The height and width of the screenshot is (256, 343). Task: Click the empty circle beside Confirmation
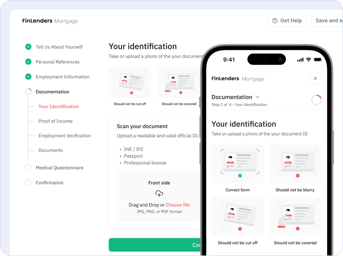tap(28, 182)
